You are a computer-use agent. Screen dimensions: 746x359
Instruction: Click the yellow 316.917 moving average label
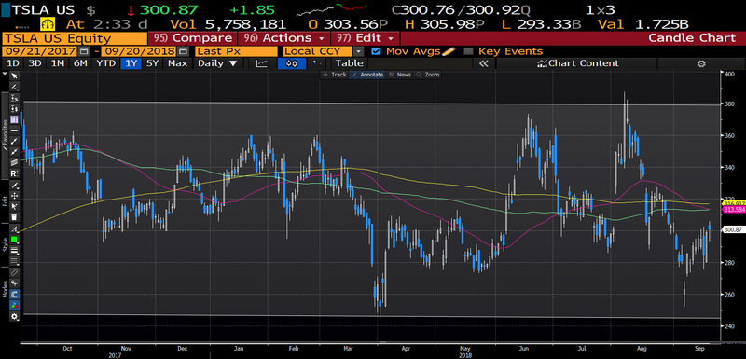pyautogui.click(x=734, y=203)
